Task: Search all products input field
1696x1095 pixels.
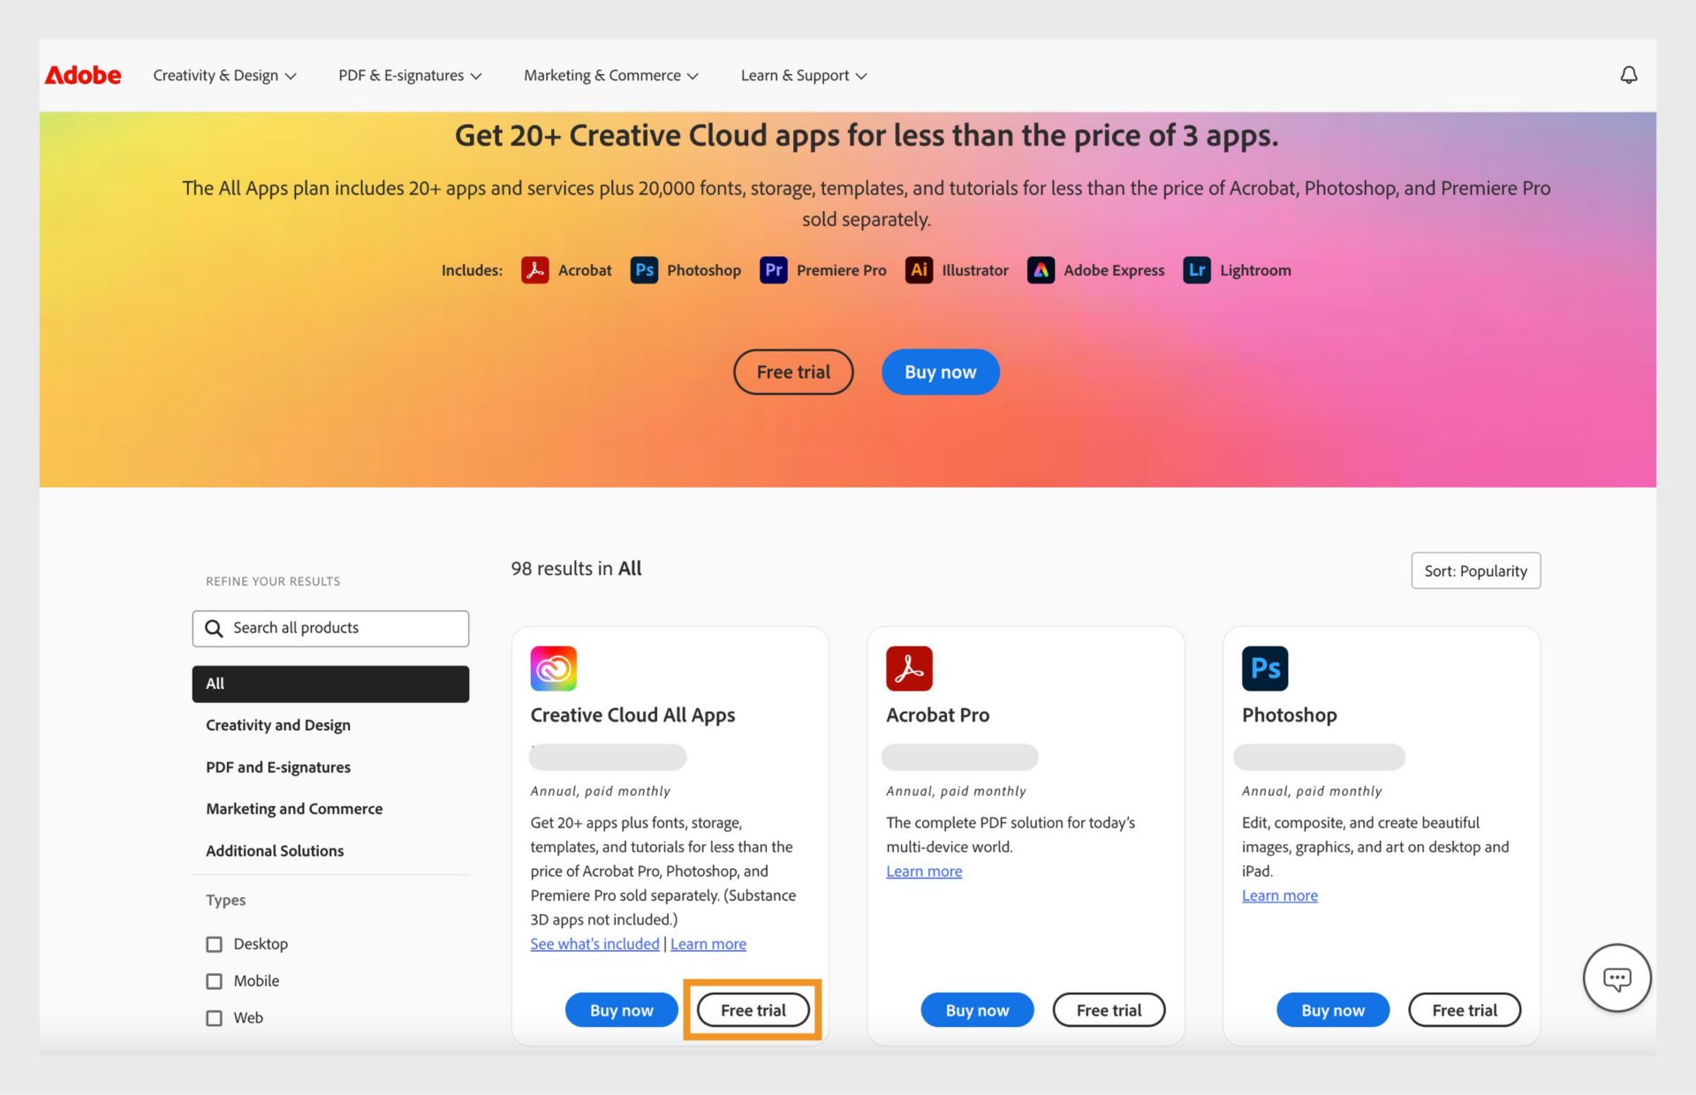Action: click(x=330, y=627)
